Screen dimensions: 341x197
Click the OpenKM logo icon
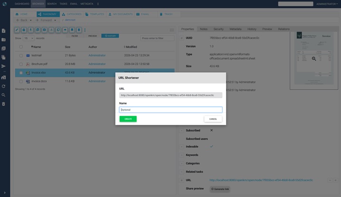click(5, 4)
